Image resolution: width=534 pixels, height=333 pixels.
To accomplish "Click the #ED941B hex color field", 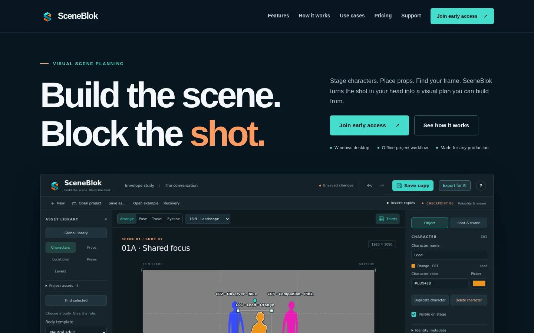I will (440, 283).
